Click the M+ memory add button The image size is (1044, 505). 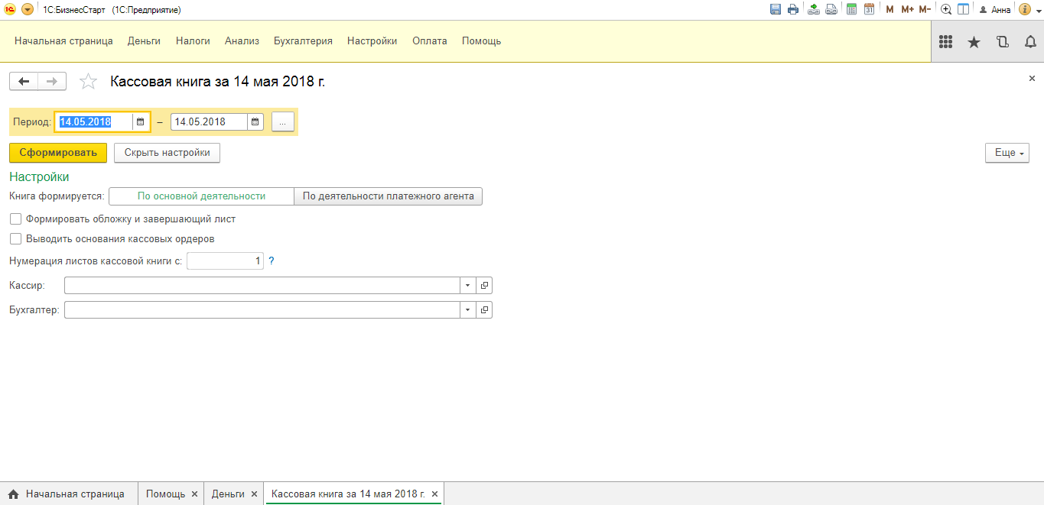tap(907, 9)
